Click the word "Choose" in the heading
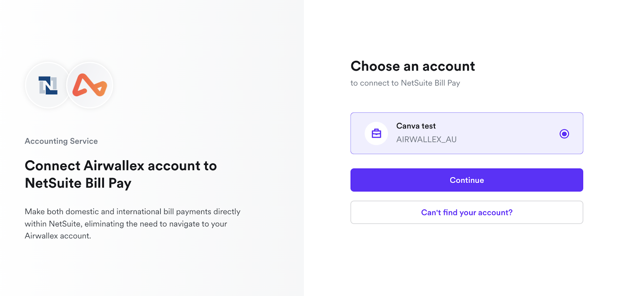Screen dimensions: 624x296 [x=375, y=66]
